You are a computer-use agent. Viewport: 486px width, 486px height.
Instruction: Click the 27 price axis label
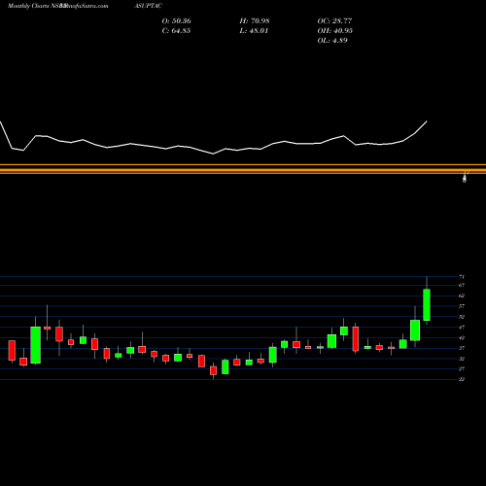[462, 368]
